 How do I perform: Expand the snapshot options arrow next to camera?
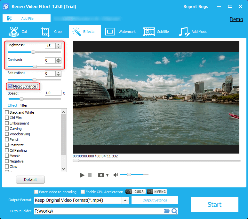(108, 175)
